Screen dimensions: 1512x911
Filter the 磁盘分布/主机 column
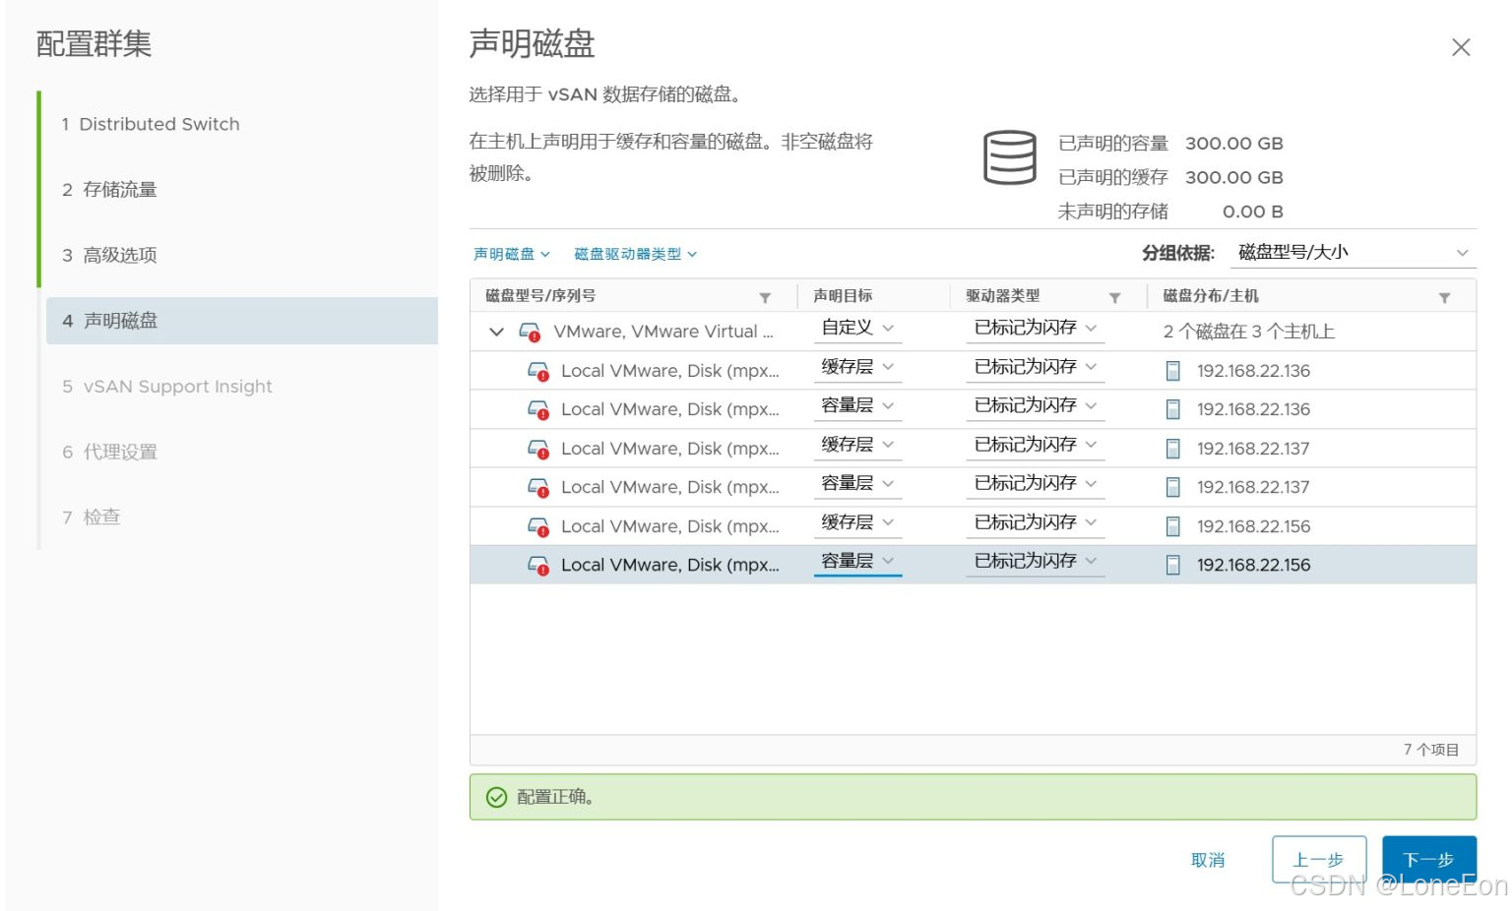point(1444,297)
